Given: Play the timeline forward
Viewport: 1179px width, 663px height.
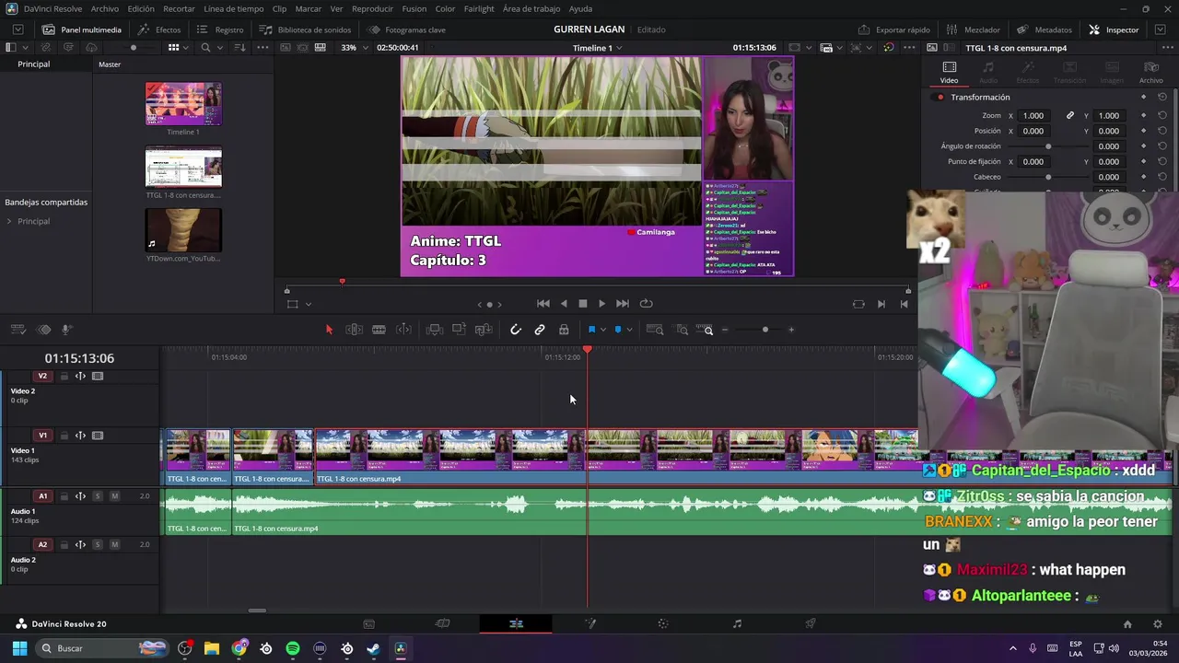Looking at the screenshot, I should [601, 304].
